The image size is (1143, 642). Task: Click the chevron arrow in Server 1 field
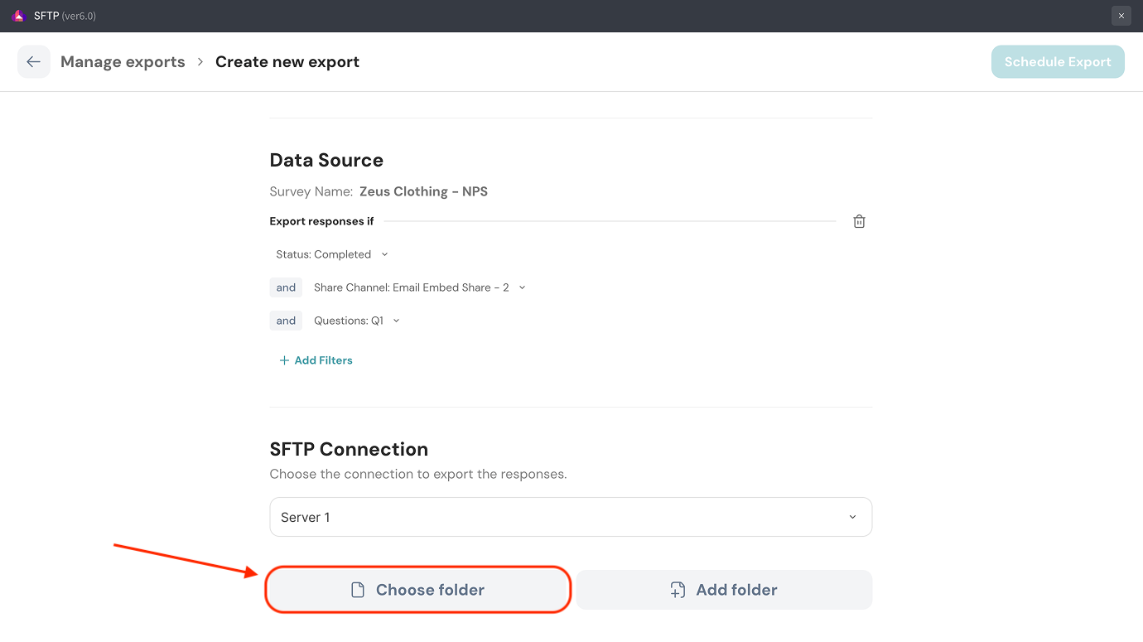(852, 517)
